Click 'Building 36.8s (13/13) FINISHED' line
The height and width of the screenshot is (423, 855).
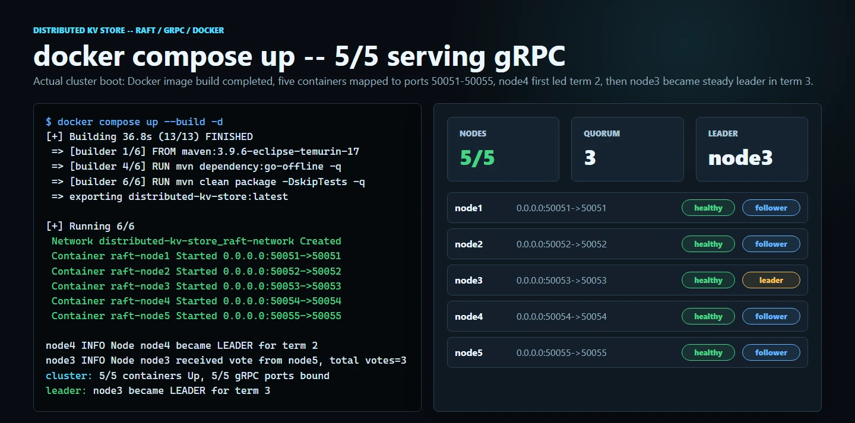[149, 136]
